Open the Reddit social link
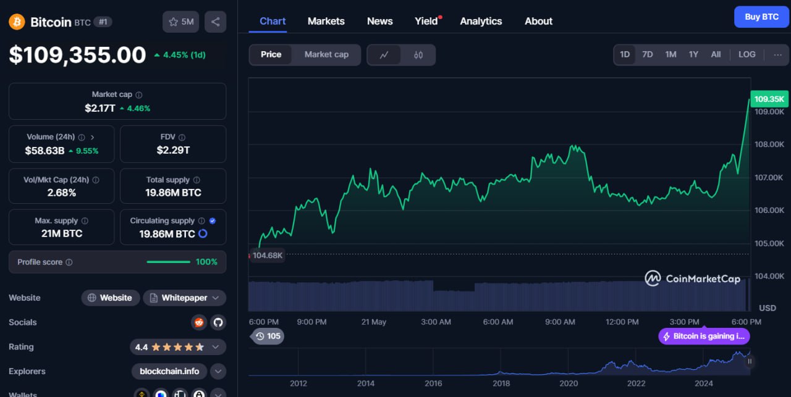This screenshot has width=791, height=397. 199,322
